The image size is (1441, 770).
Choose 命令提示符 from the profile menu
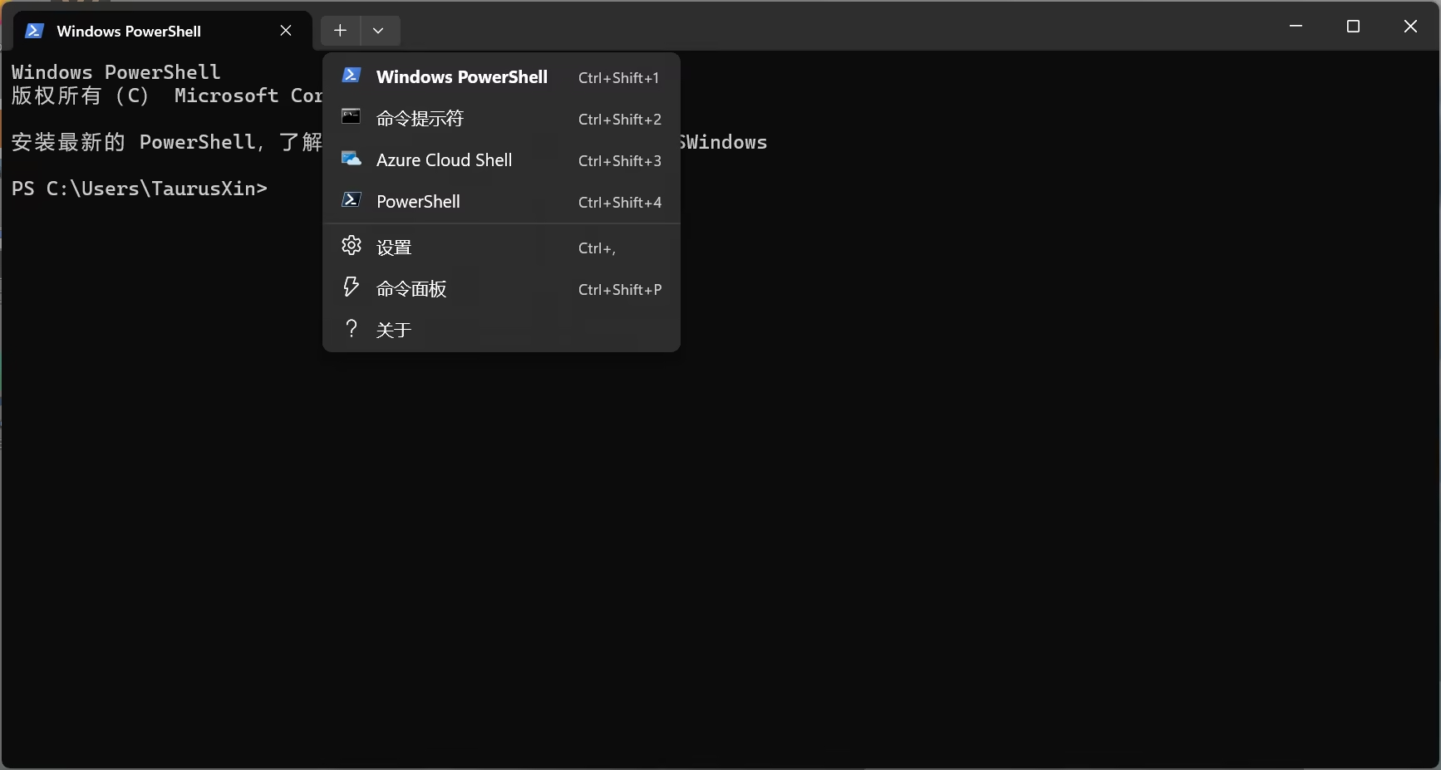(x=420, y=119)
